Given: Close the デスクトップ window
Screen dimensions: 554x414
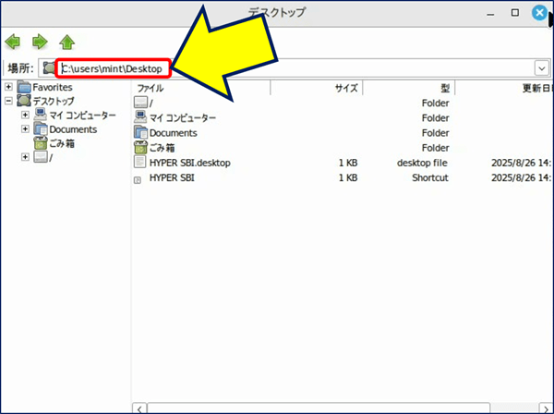Looking at the screenshot, I should point(539,13).
